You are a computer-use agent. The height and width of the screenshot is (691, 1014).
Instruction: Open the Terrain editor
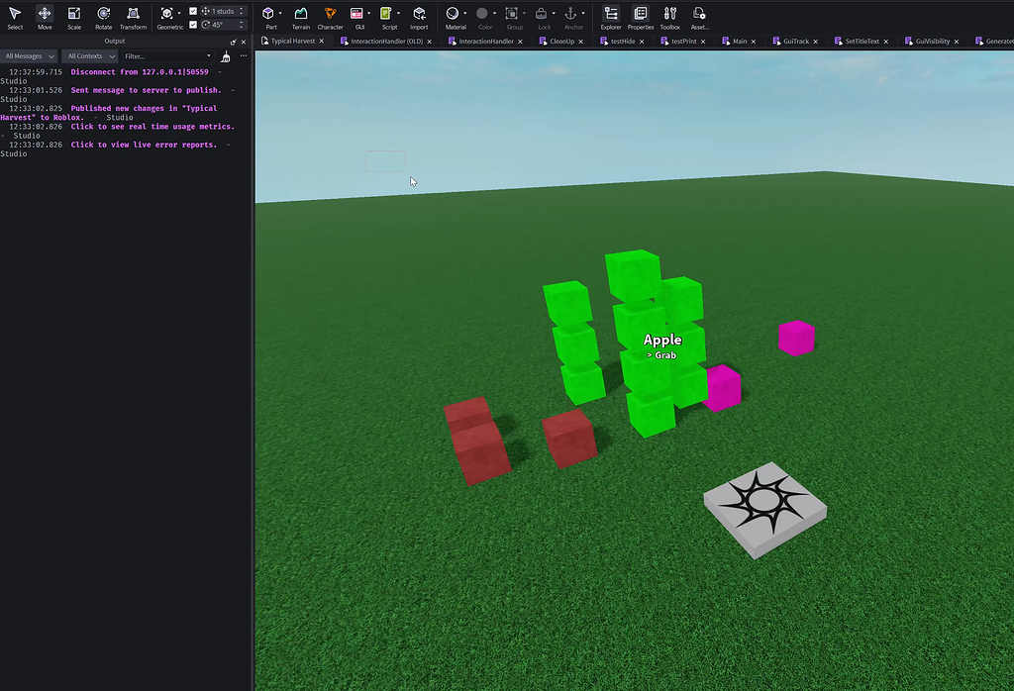pyautogui.click(x=301, y=18)
